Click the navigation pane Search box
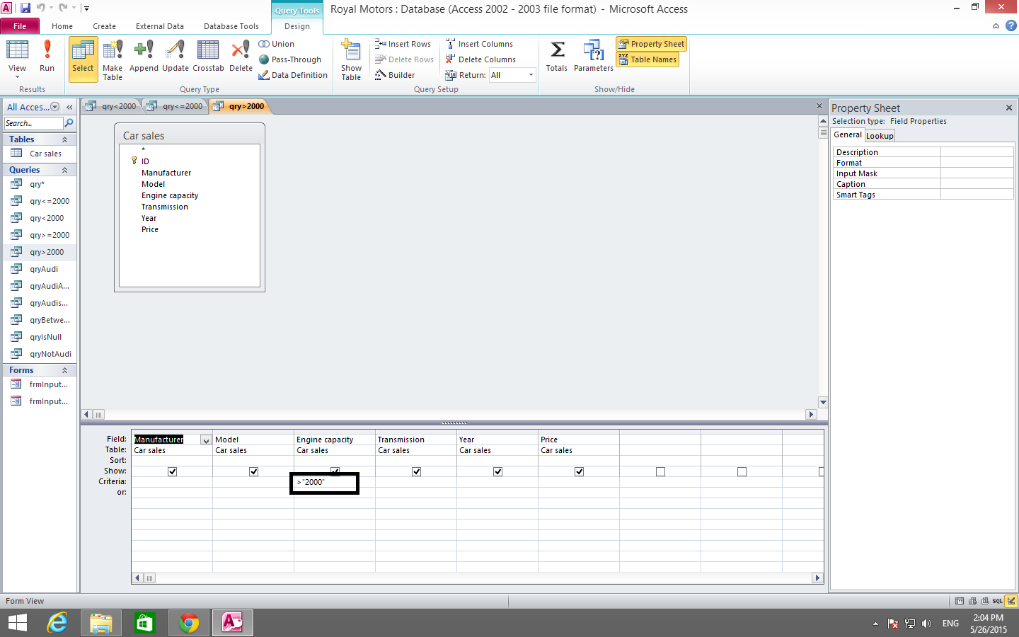The image size is (1019, 637). click(x=33, y=123)
